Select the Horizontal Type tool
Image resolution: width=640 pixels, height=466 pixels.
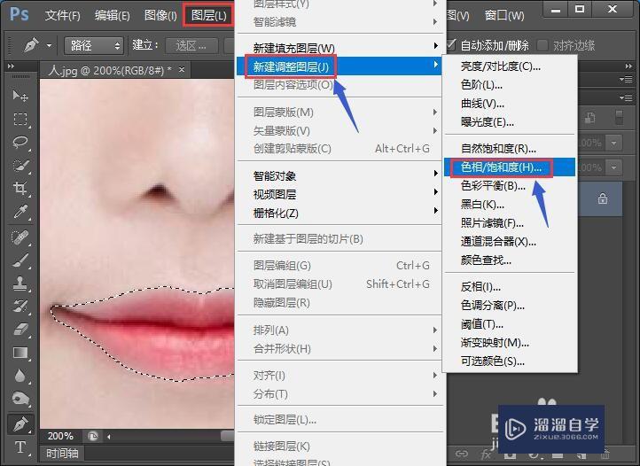[20, 447]
